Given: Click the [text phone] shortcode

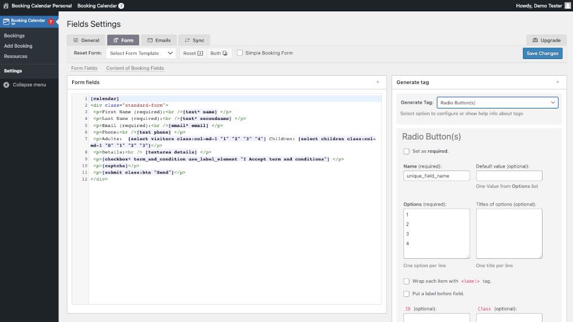Looking at the screenshot, I should coord(154,132).
